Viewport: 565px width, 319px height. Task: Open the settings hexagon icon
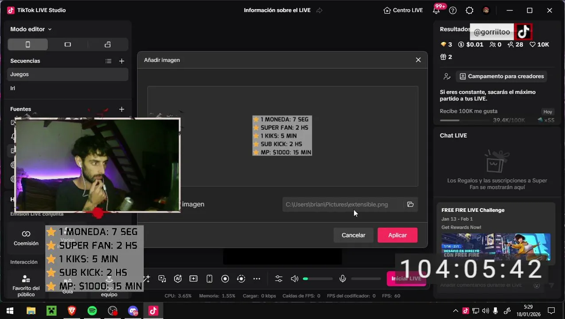click(x=469, y=10)
